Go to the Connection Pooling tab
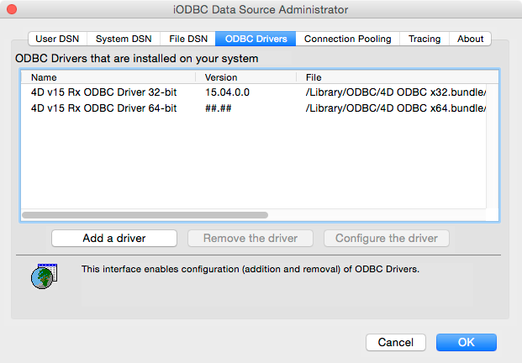This screenshot has height=363, width=522. tap(347, 39)
